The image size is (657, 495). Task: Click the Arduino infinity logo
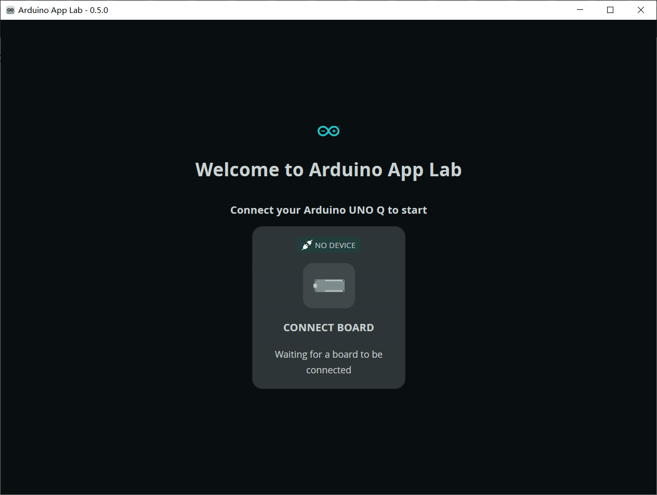(x=328, y=131)
